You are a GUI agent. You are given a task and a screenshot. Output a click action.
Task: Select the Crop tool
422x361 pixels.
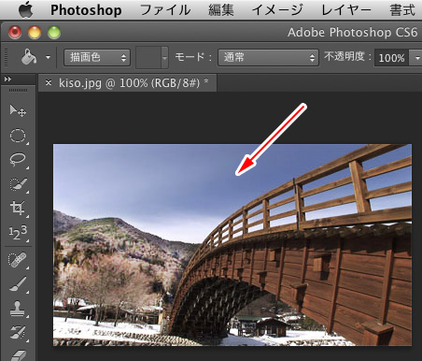[x=18, y=208]
